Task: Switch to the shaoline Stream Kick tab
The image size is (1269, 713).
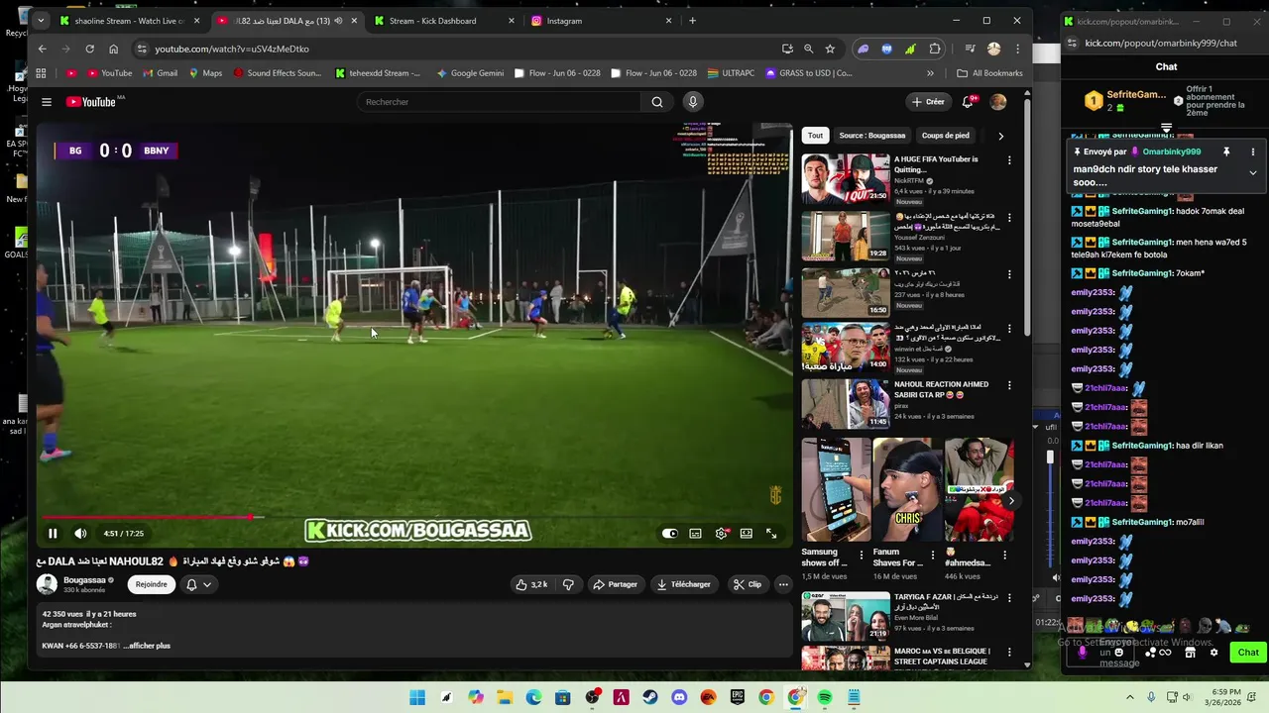Action: (130, 21)
